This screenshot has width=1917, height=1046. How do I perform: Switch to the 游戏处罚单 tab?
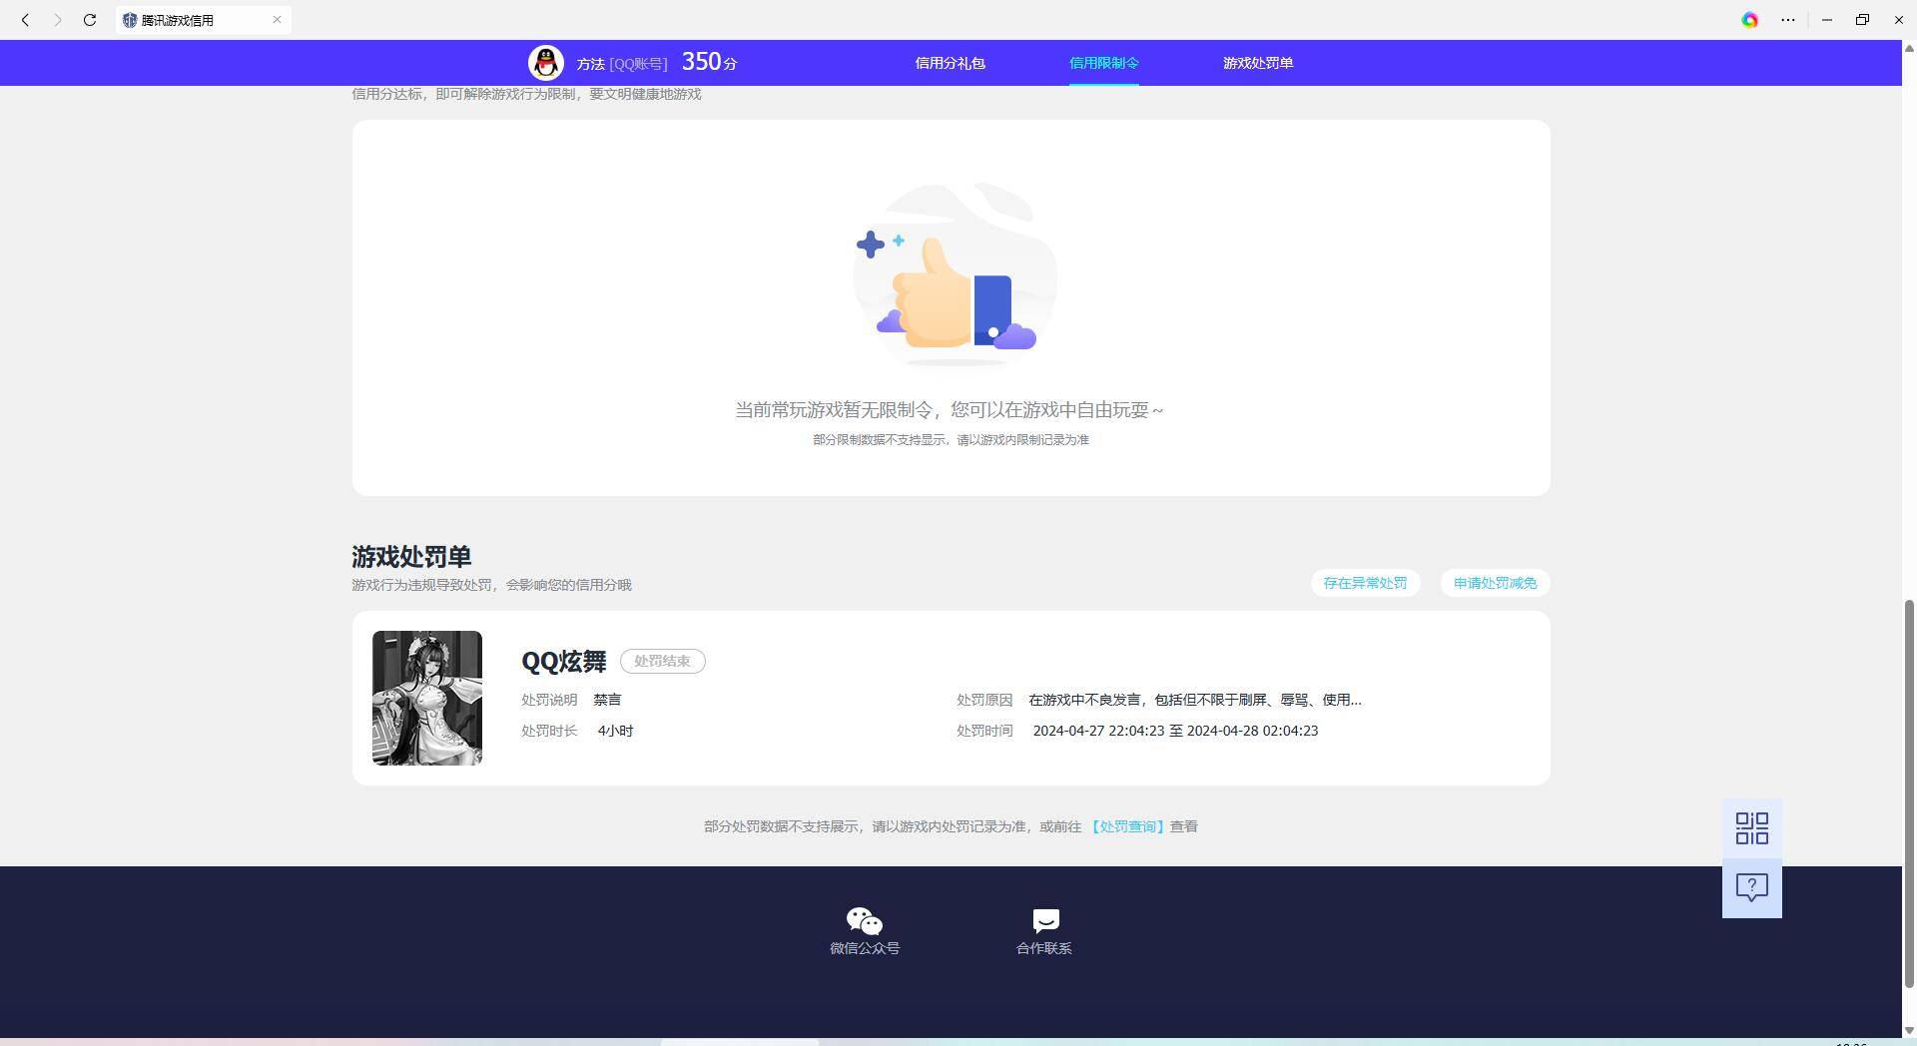(x=1257, y=62)
